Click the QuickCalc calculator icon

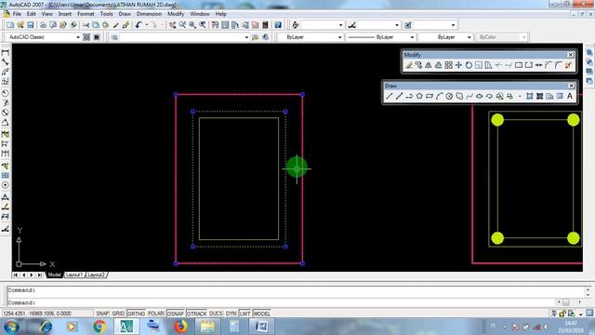[265, 25]
